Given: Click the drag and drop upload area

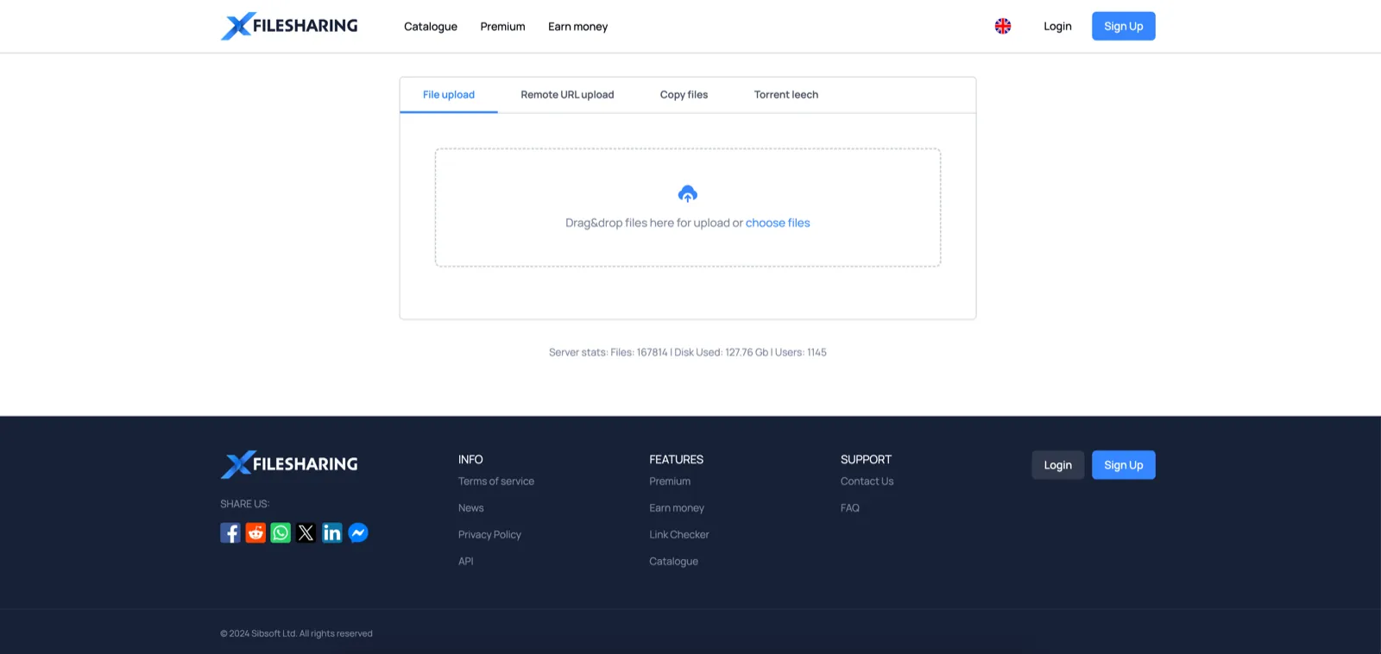Looking at the screenshot, I should [x=688, y=207].
